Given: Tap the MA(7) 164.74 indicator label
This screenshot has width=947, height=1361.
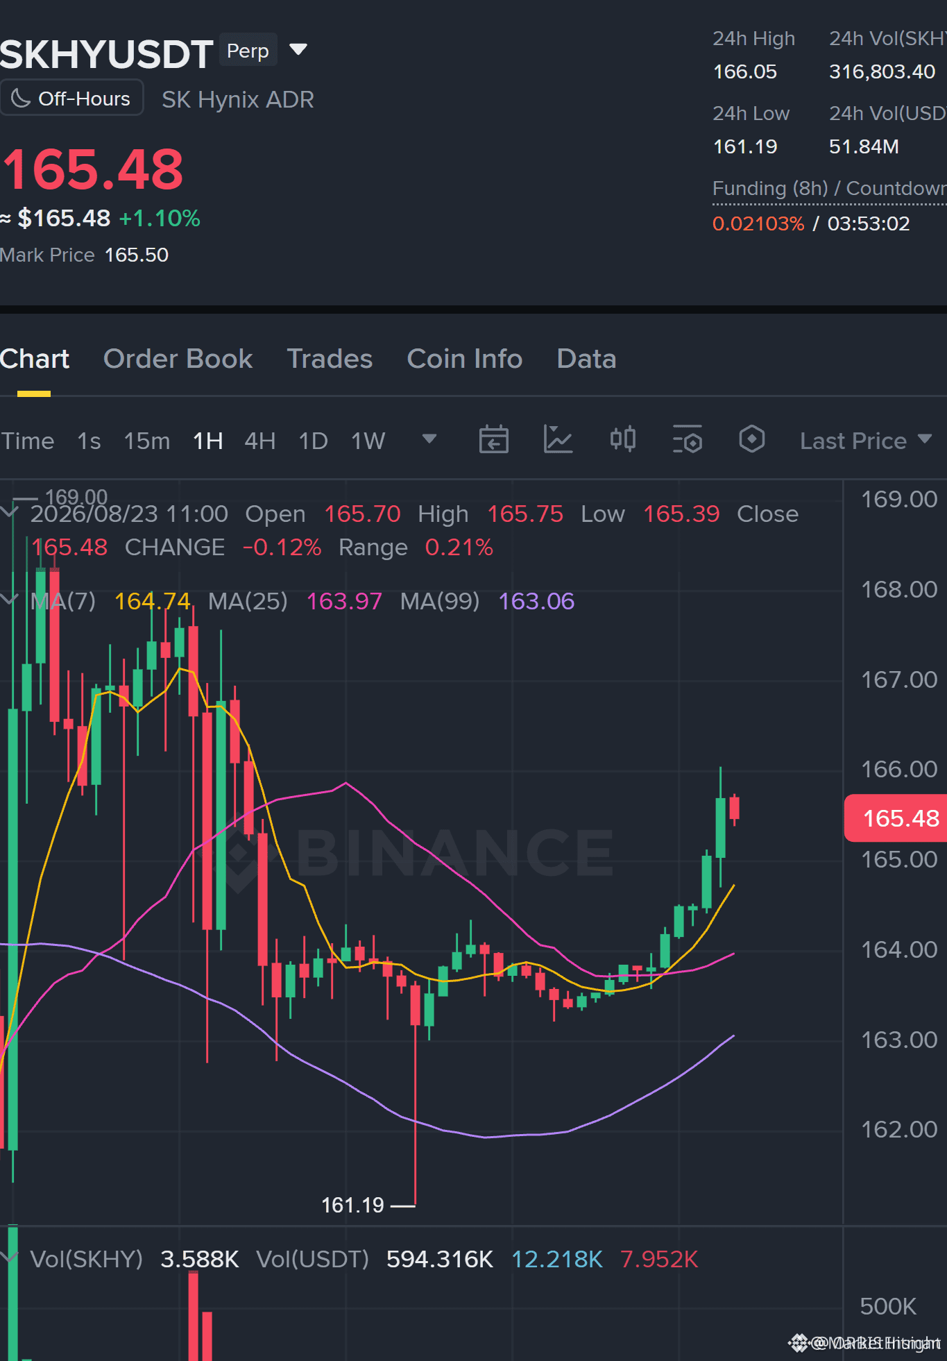Looking at the screenshot, I should pos(111,601).
